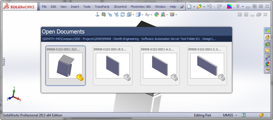This screenshot has height=120, width=273.
Task: Click the Rebuild refresh arrows icon
Action: pos(123,15)
